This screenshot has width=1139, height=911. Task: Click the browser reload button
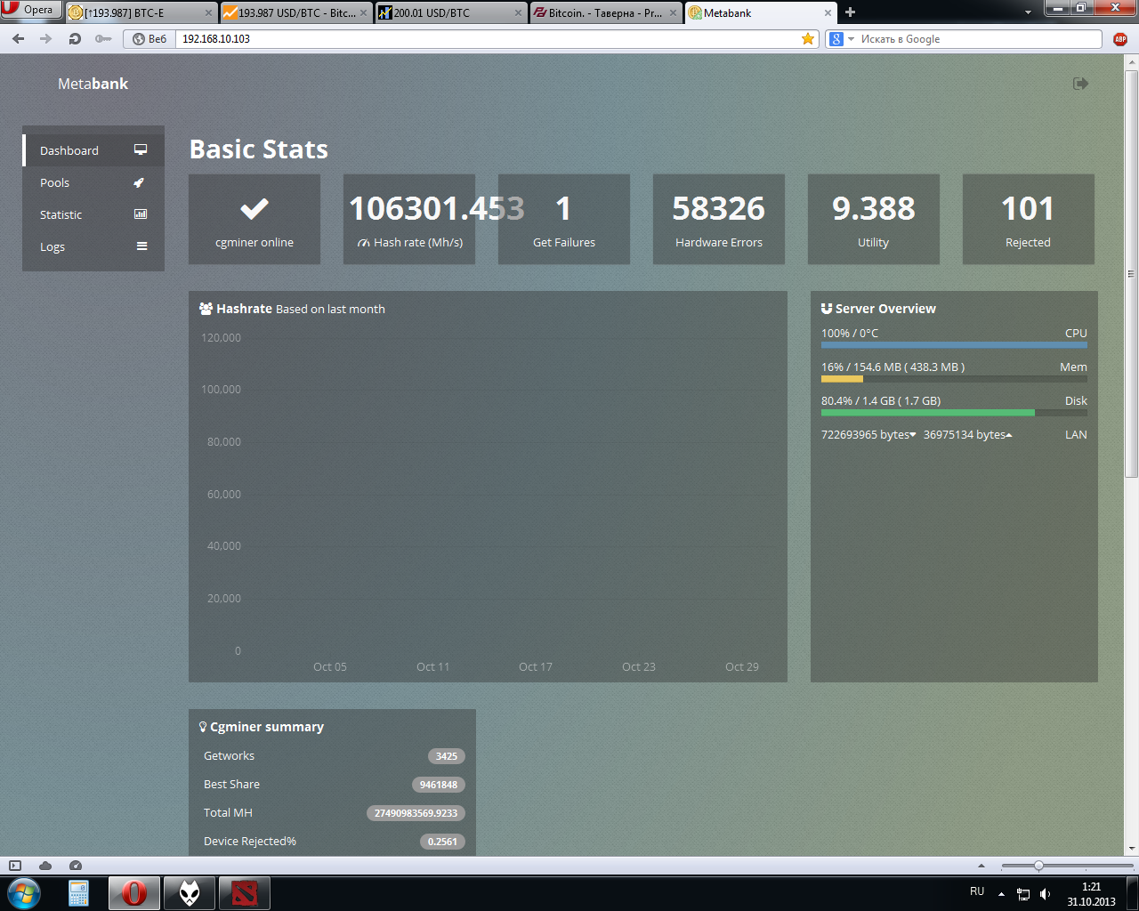tap(75, 39)
